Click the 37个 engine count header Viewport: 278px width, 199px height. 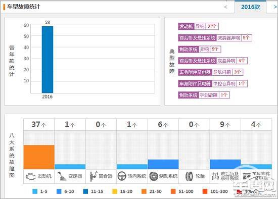(x=39, y=125)
